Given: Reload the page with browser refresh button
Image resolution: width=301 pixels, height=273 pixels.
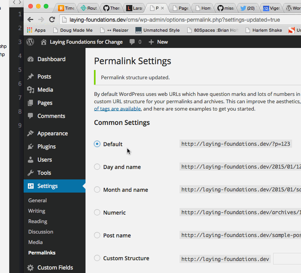Looking at the screenshot, I should click(52, 20).
